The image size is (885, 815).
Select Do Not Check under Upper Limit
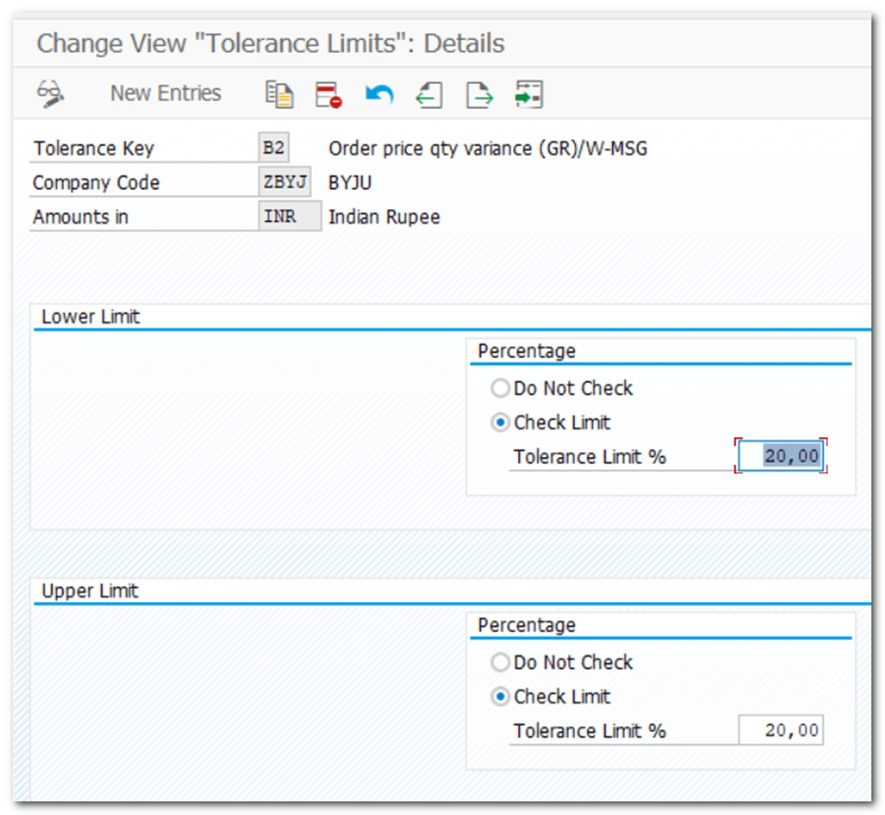500,663
